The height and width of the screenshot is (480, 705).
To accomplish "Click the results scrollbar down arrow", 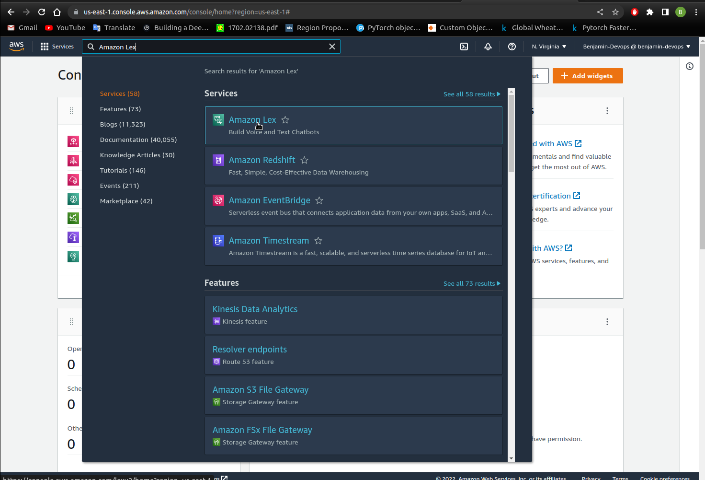I will click(511, 458).
